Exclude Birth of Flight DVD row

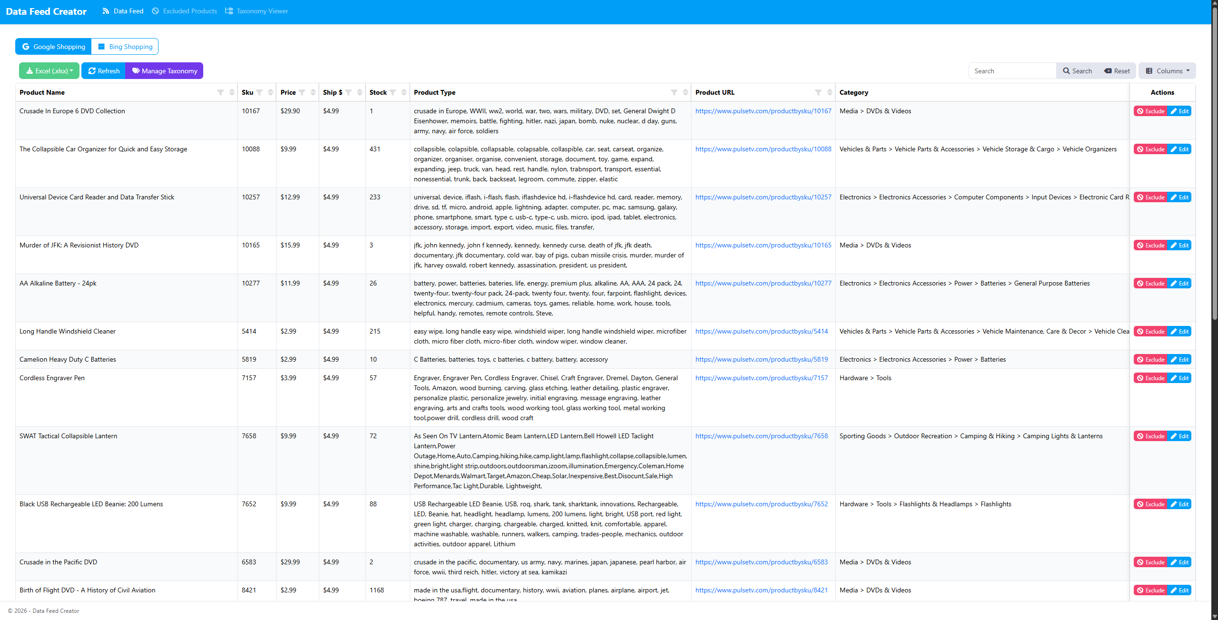coord(1150,590)
